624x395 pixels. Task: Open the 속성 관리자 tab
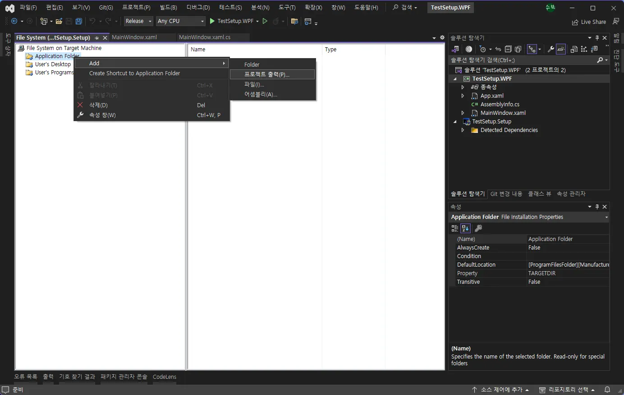[571, 194]
